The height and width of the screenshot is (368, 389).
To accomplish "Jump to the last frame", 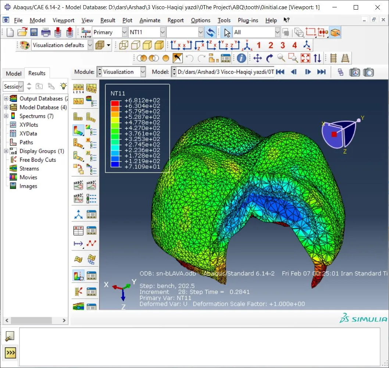I will coord(321,72).
